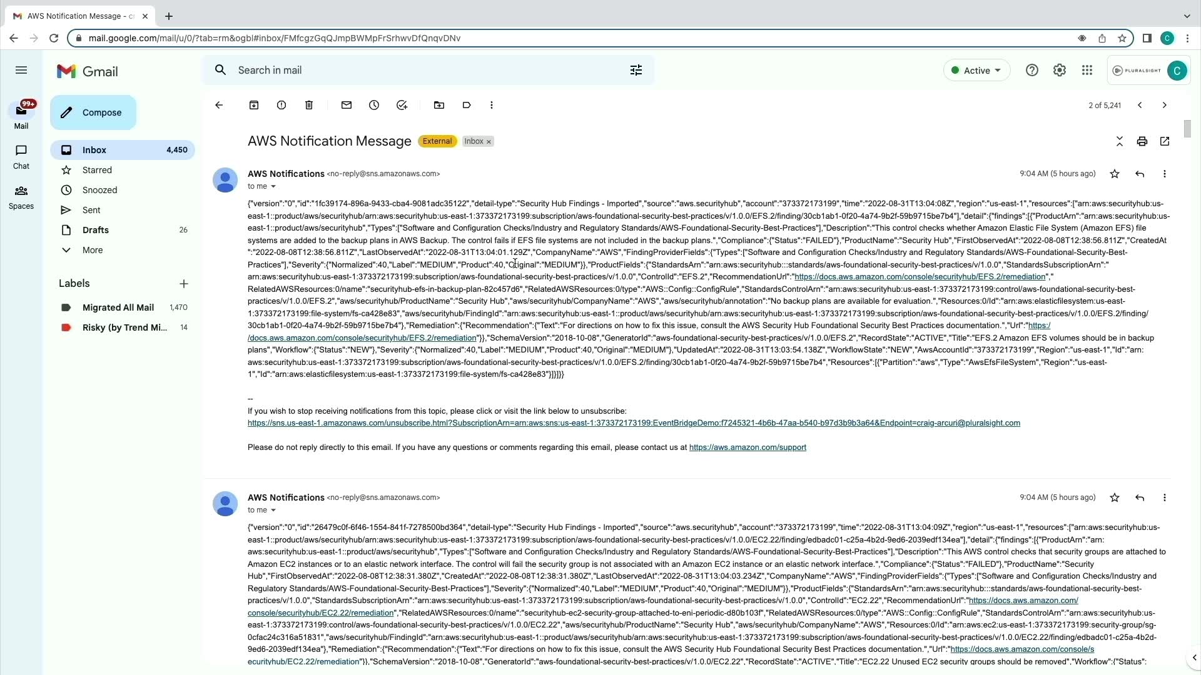Screen dimensions: 1201x675
Task: Star the second AWS Notifications message
Action: pyautogui.click(x=1115, y=497)
